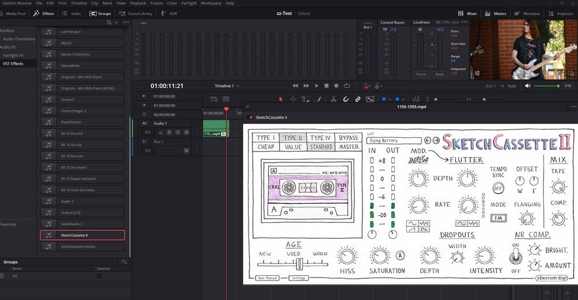Open the Dying Battery preset dropdown
This screenshot has height=300, width=578.
(x=394, y=140)
